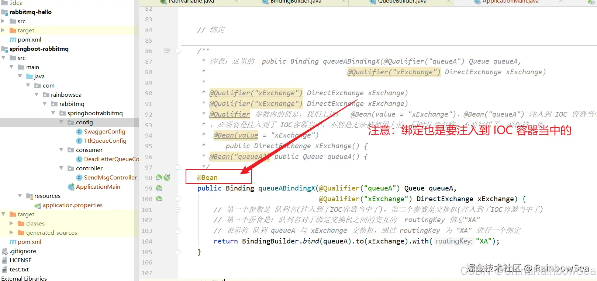The width and height of the screenshot is (597, 281).
Task: Click the LICENSE file icon
Action: pos(5,260)
